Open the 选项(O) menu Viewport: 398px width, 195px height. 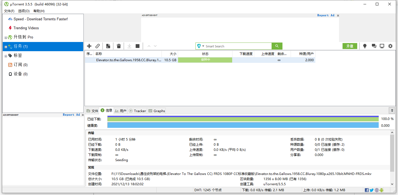pyautogui.click(x=24, y=11)
